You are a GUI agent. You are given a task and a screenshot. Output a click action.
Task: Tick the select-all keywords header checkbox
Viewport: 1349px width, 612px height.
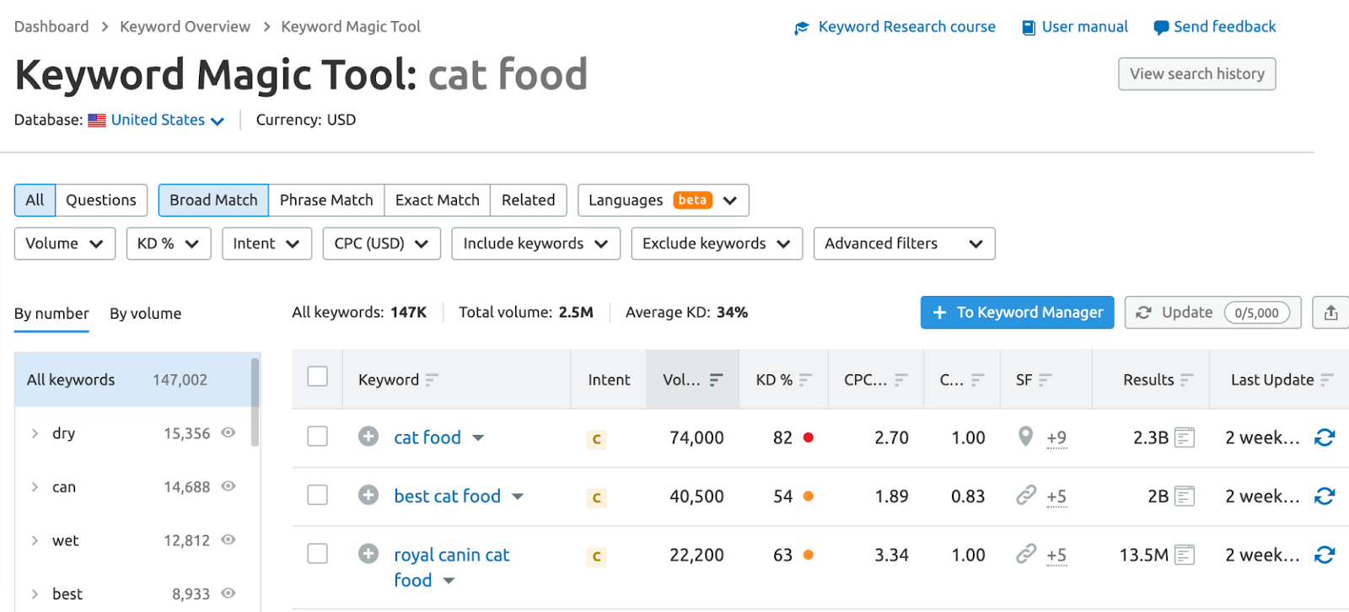coord(318,377)
